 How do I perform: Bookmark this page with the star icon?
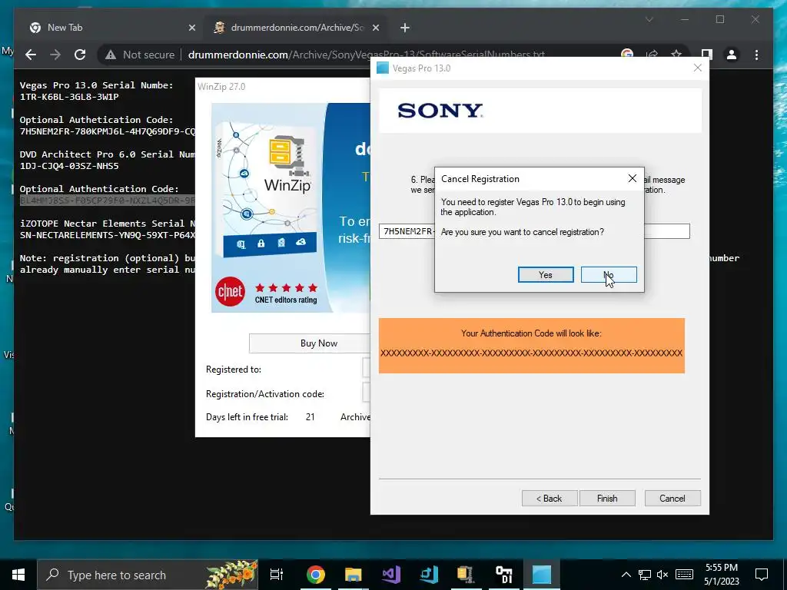click(x=676, y=54)
